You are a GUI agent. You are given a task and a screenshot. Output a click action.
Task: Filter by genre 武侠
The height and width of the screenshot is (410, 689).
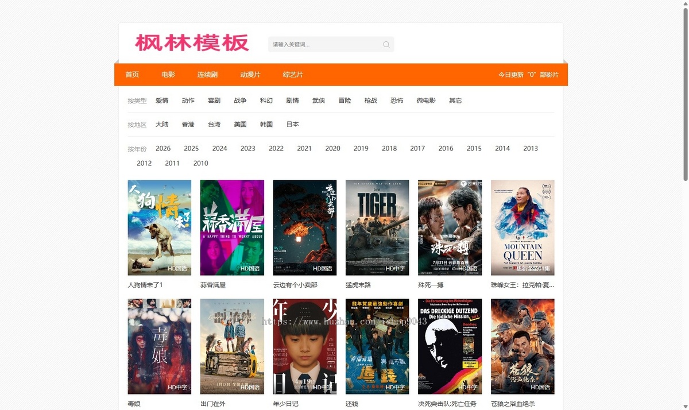click(319, 100)
